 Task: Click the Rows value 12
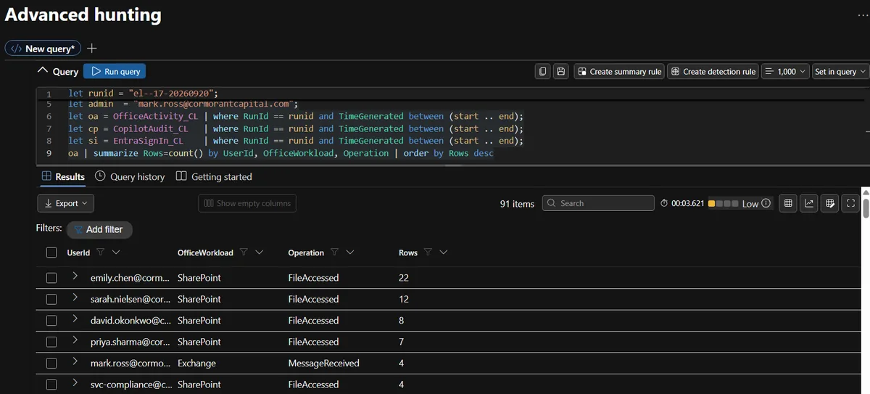[404, 299]
